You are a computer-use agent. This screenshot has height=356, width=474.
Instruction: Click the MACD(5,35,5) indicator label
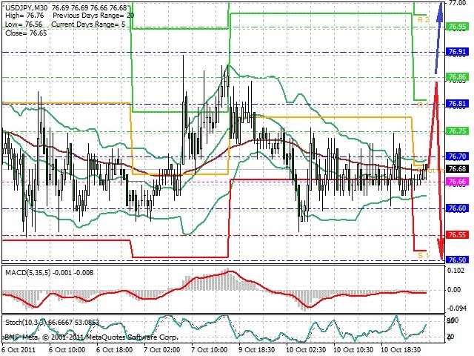click(28, 273)
